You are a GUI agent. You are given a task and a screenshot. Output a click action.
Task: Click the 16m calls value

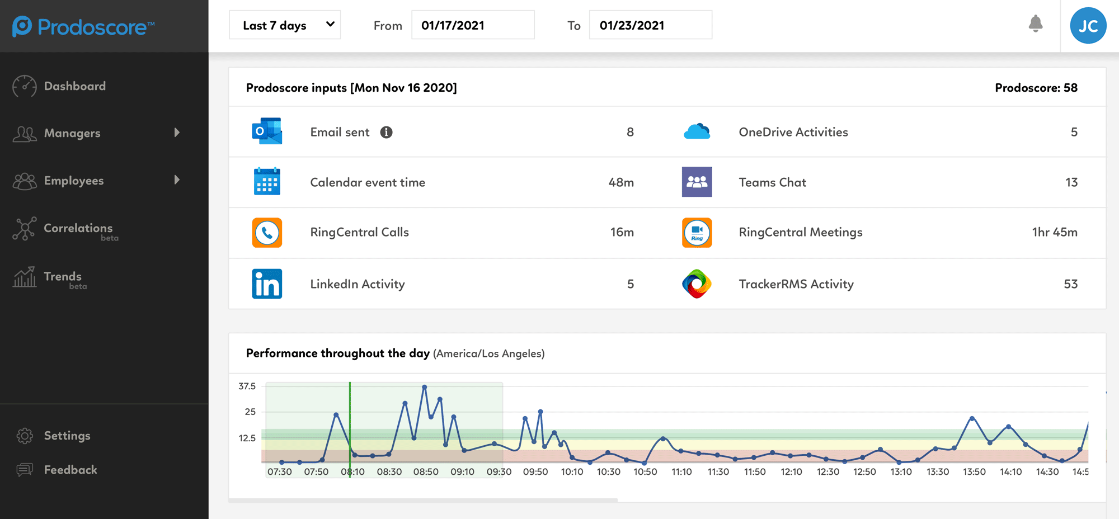click(622, 232)
